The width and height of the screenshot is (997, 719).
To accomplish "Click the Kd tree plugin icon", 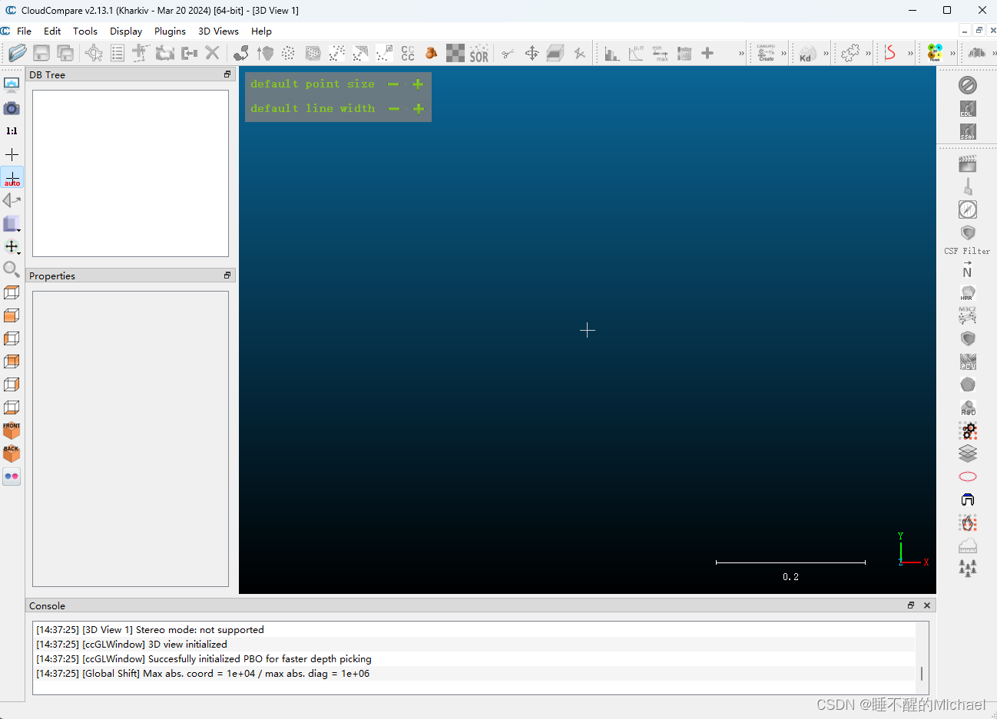I will (806, 53).
